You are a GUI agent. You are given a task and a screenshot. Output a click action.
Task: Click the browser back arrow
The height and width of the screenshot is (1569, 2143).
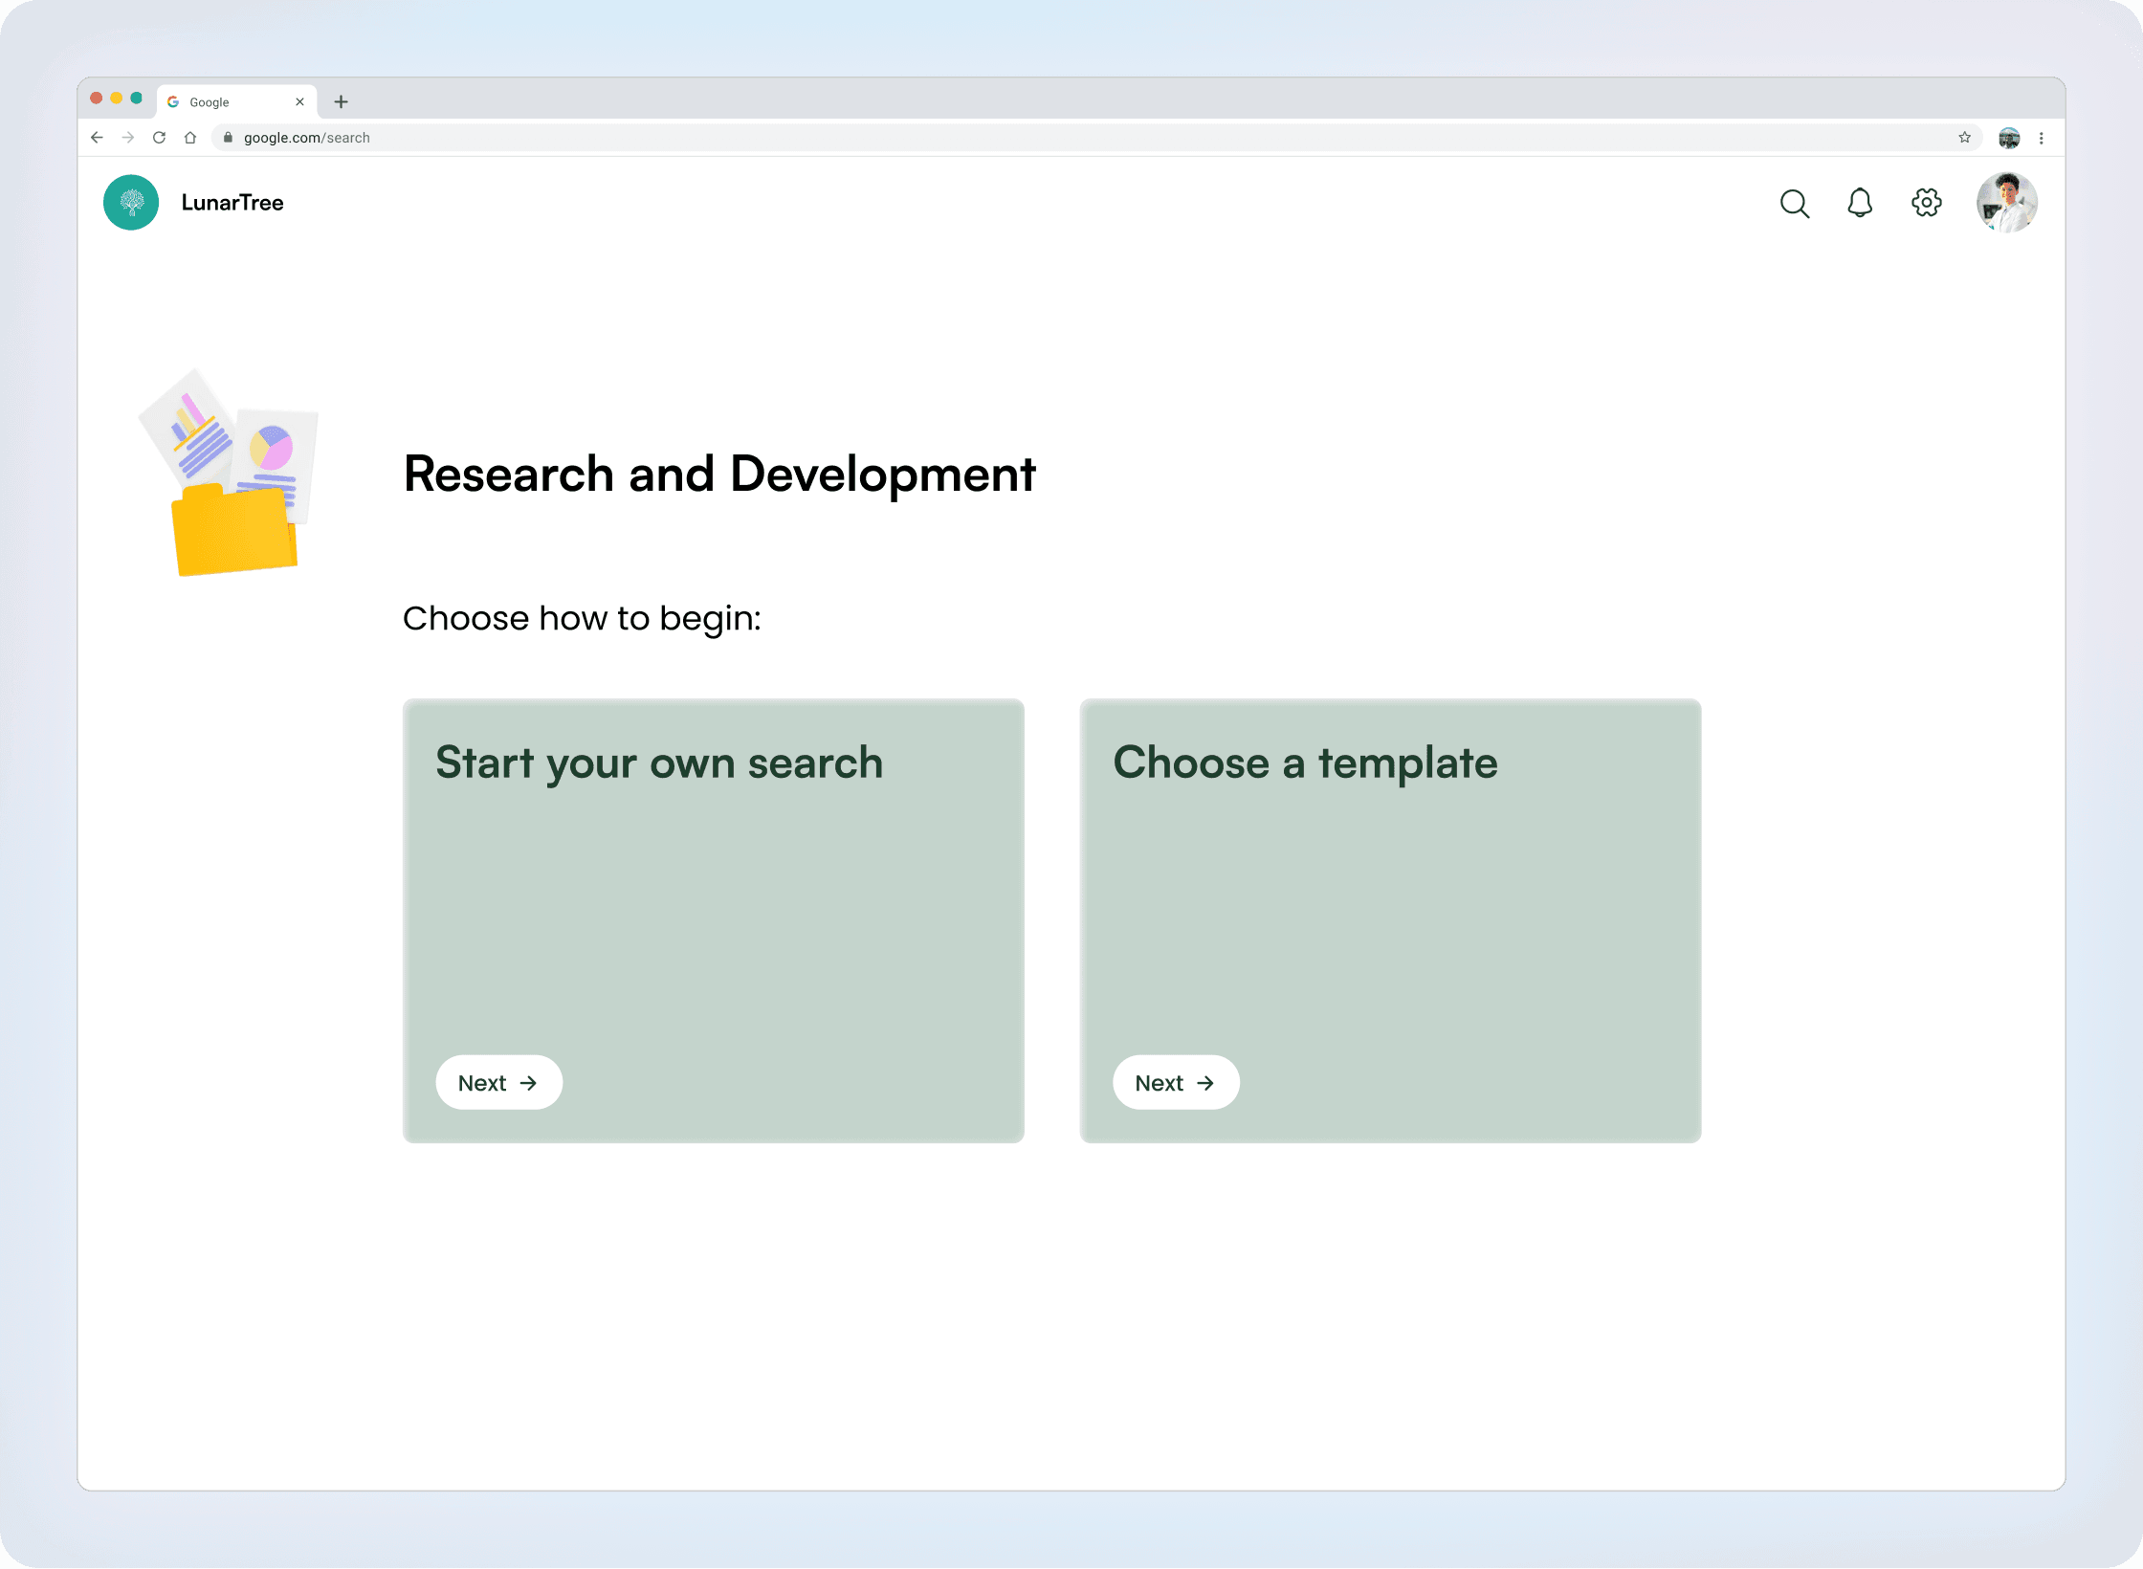[x=97, y=138]
